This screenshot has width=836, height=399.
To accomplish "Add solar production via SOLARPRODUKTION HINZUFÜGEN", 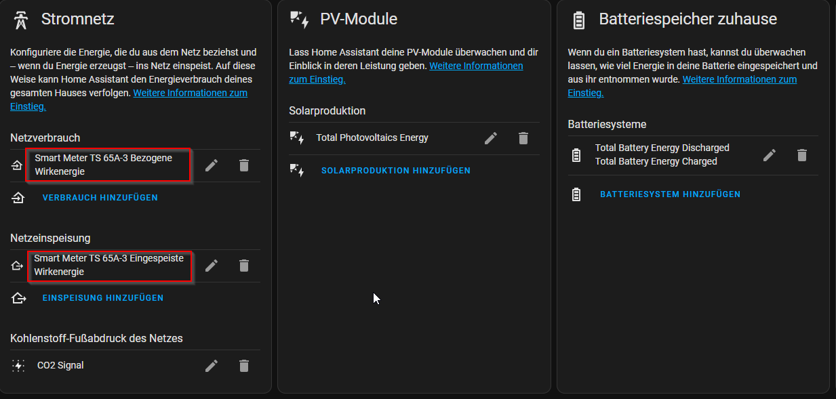I will 396,171.
